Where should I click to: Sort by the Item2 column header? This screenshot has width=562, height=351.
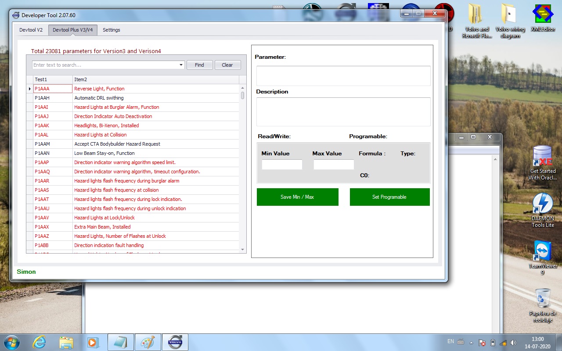[156, 79]
